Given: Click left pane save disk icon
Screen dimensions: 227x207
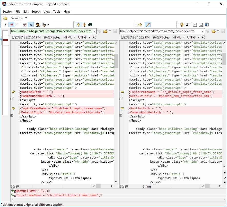Looking at the screenshot, I should click(115, 31).
